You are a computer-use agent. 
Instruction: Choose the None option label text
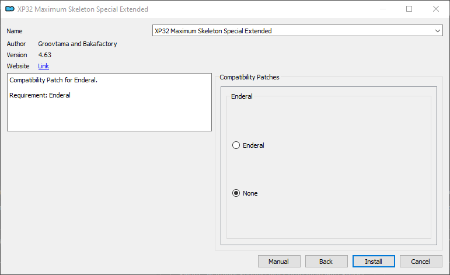coord(250,193)
